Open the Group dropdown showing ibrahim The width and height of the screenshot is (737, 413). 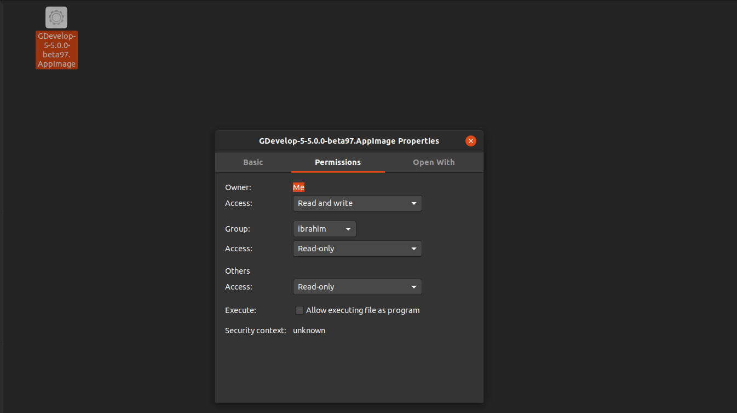325,229
